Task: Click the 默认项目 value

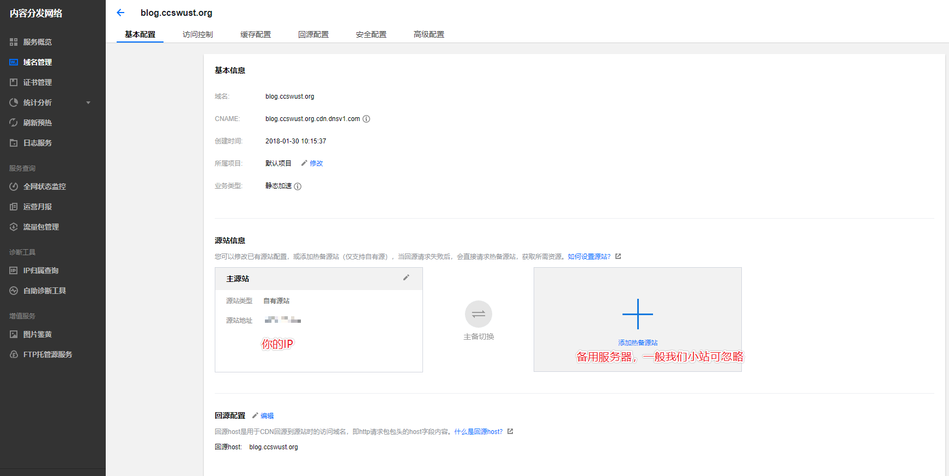Action: pos(278,164)
